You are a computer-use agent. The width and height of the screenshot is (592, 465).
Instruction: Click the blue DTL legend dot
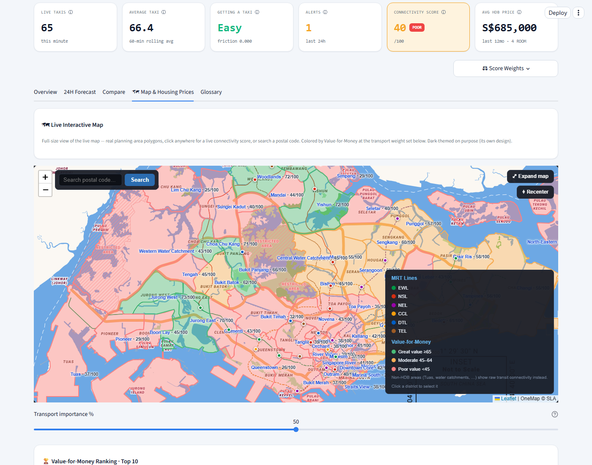[394, 323]
